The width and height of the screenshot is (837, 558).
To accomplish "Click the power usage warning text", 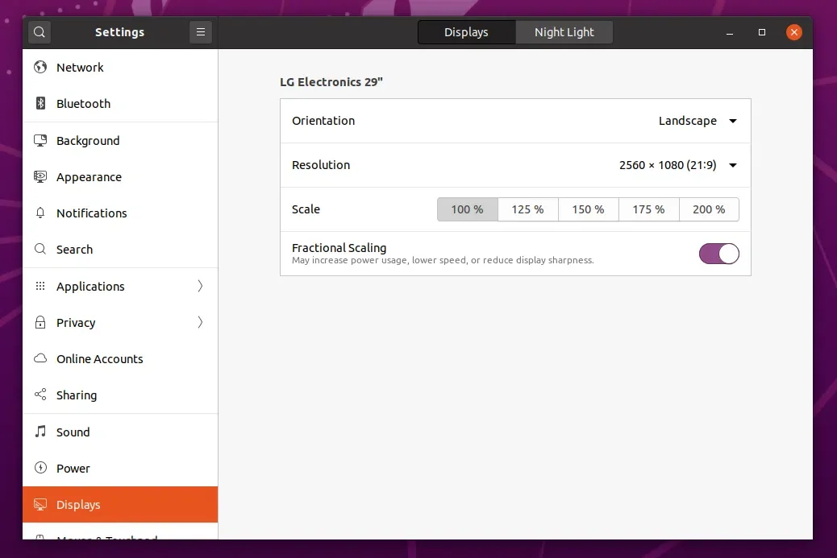I will pos(443,261).
